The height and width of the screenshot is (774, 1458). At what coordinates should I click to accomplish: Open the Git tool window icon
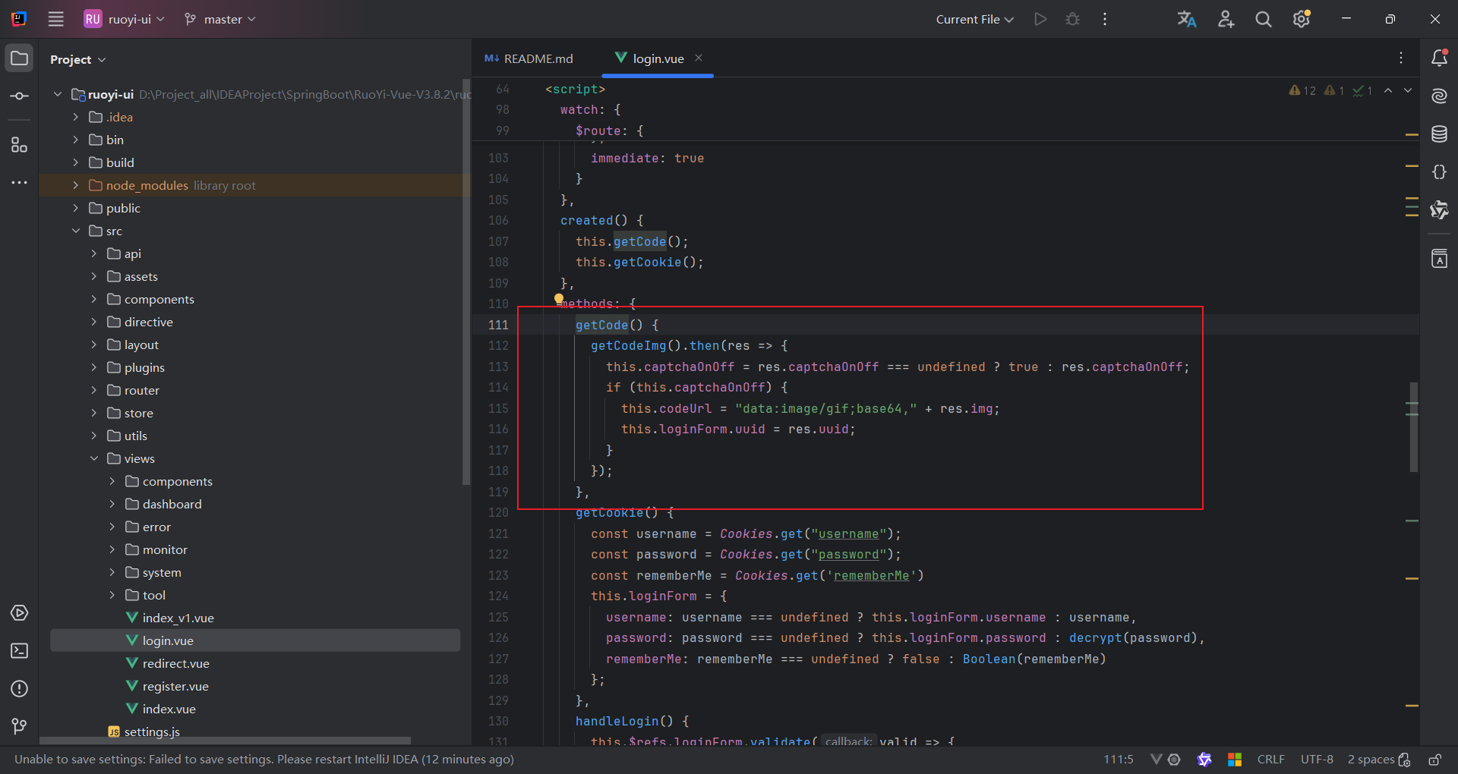click(x=20, y=727)
